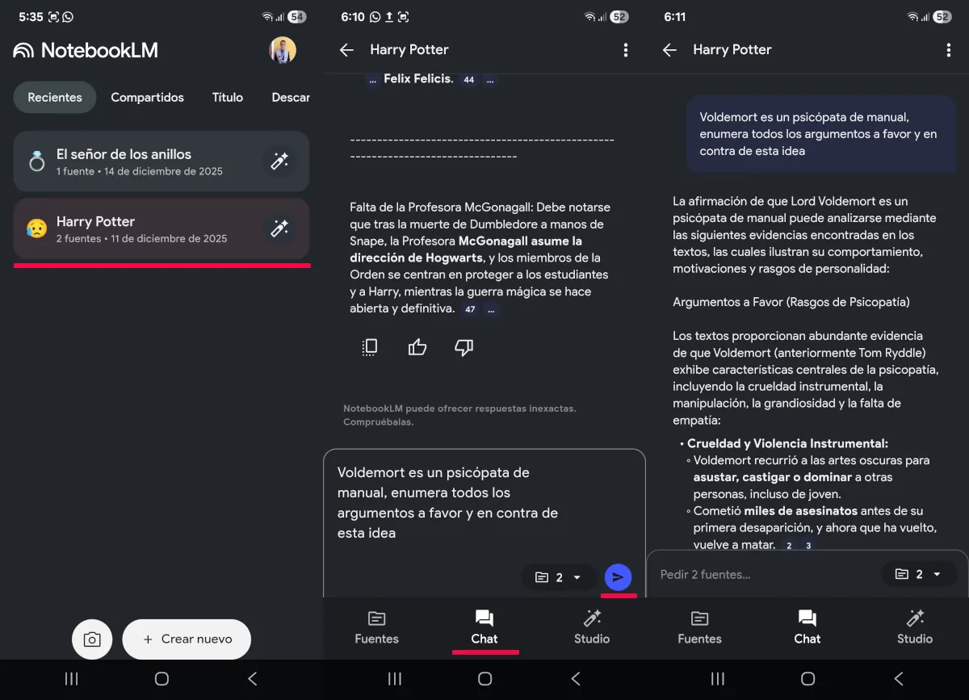Tap the Crear nuevo button
This screenshot has width=969, height=700.
tap(187, 639)
